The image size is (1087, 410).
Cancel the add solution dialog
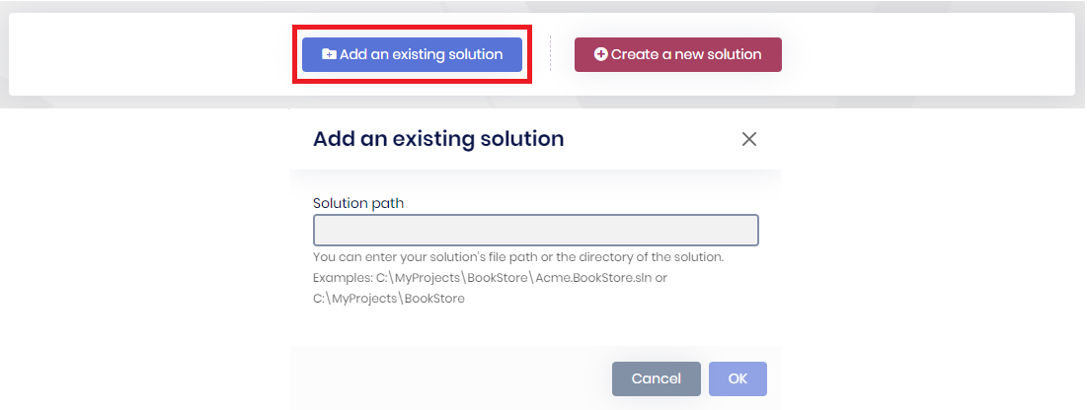(656, 378)
